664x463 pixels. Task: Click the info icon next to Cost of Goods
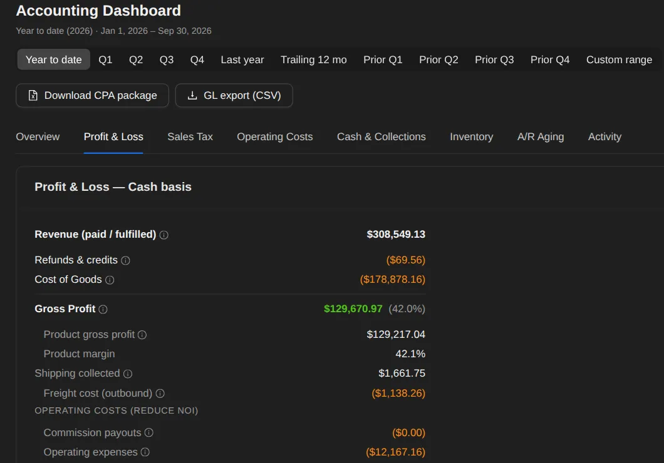coord(110,280)
